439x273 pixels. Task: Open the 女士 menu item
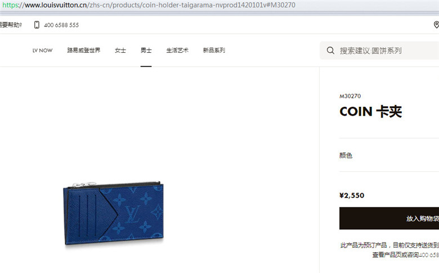click(x=120, y=51)
